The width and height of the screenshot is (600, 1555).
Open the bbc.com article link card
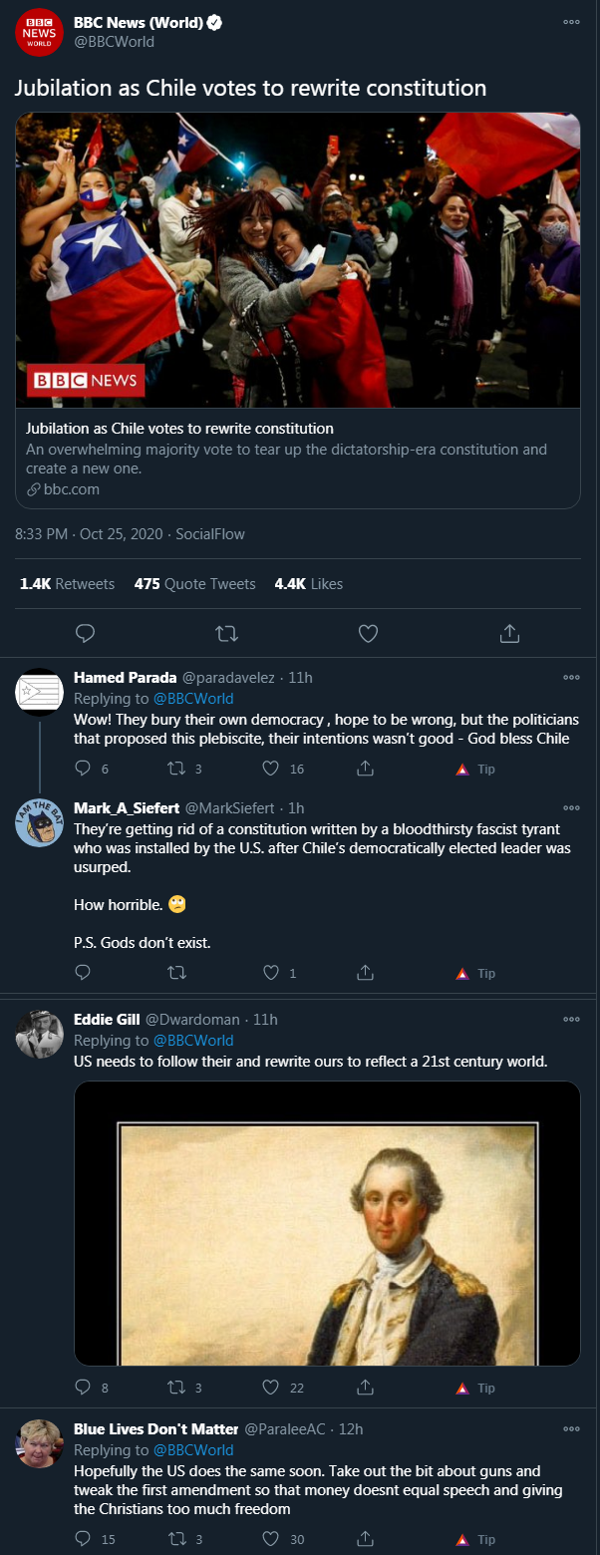coord(298,311)
